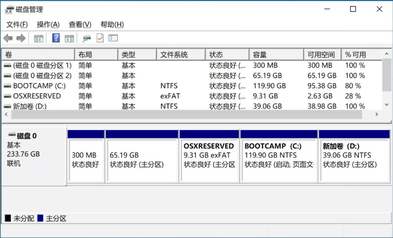Open the 操作 menu
Screen dimensions: 393x238
click(48, 24)
